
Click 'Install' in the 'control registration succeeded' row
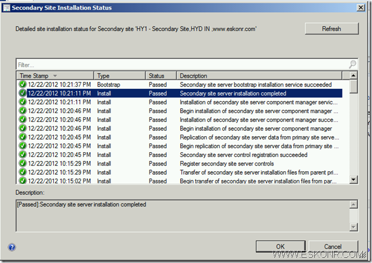[x=104, y=155]
